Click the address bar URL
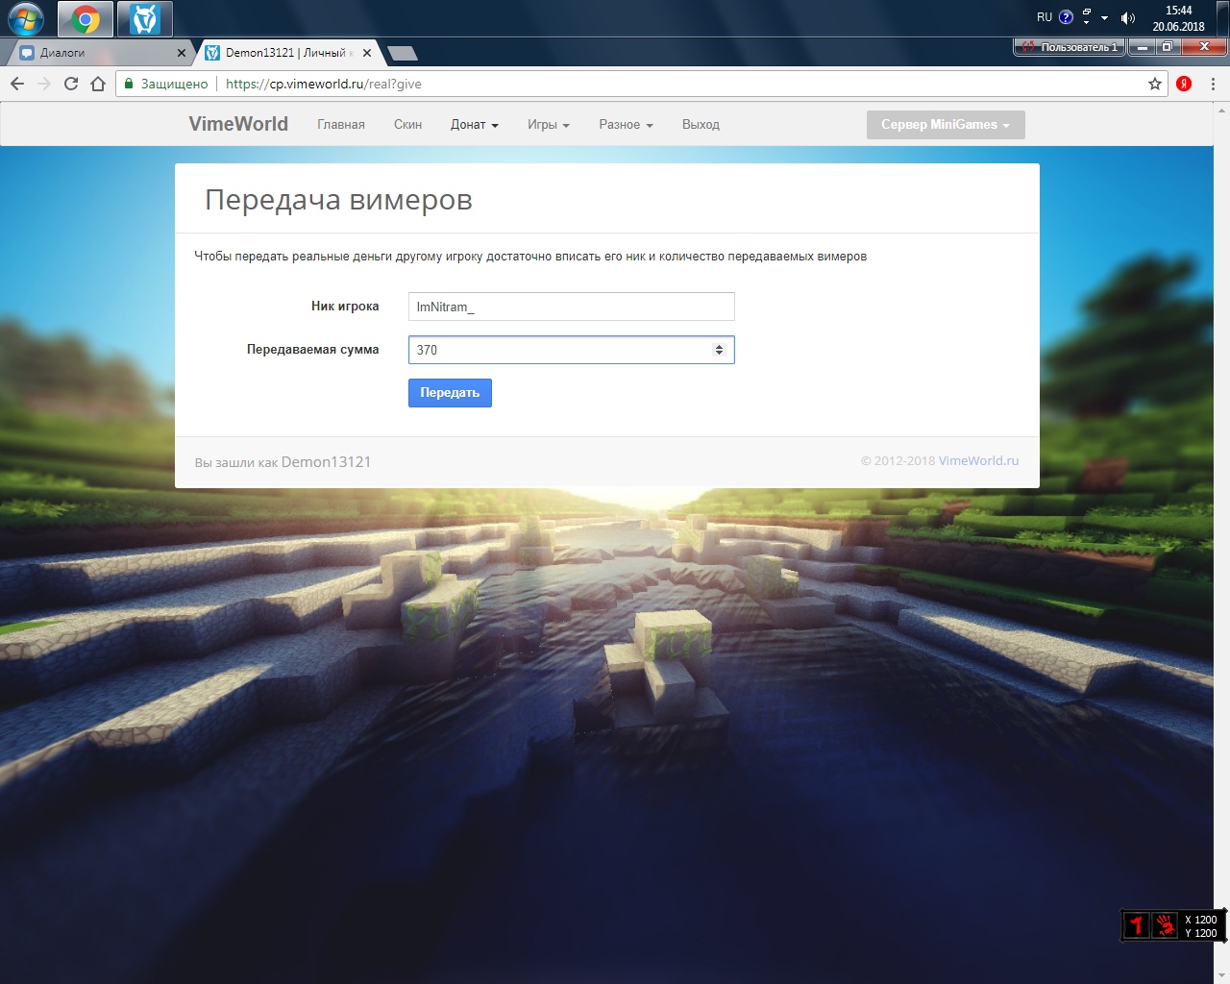1230x984 pixels. (324, 84)
